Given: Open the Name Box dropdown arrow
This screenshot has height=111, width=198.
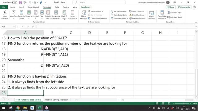Looking at the screenshot, I should click(14, 27).
